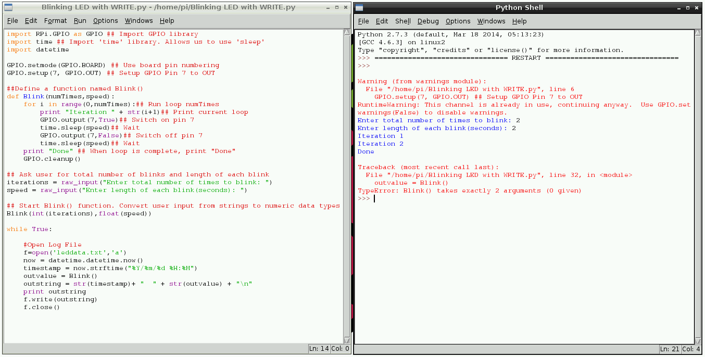Click the editor's vertical scrollbar thumb

coord(347,186)
